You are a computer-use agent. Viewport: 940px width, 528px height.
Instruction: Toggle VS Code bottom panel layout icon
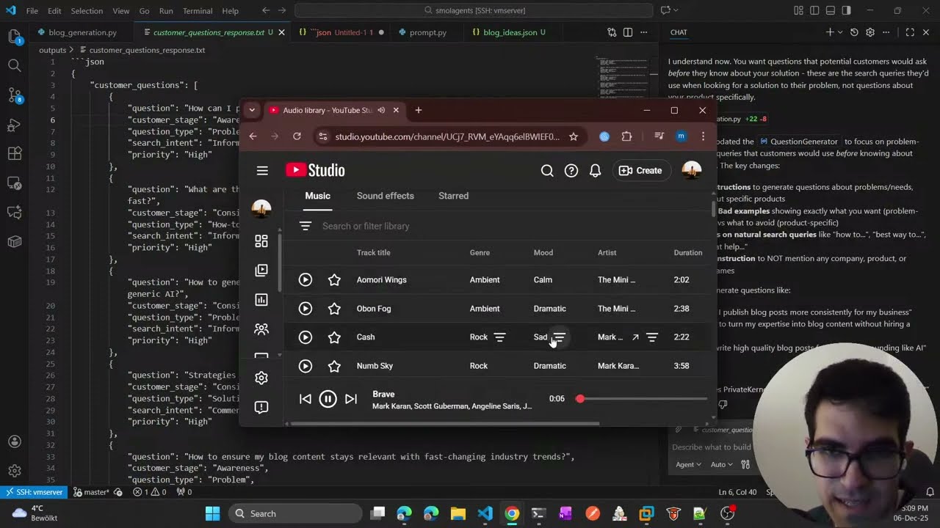pyautogui.click(x=831, y=11)
